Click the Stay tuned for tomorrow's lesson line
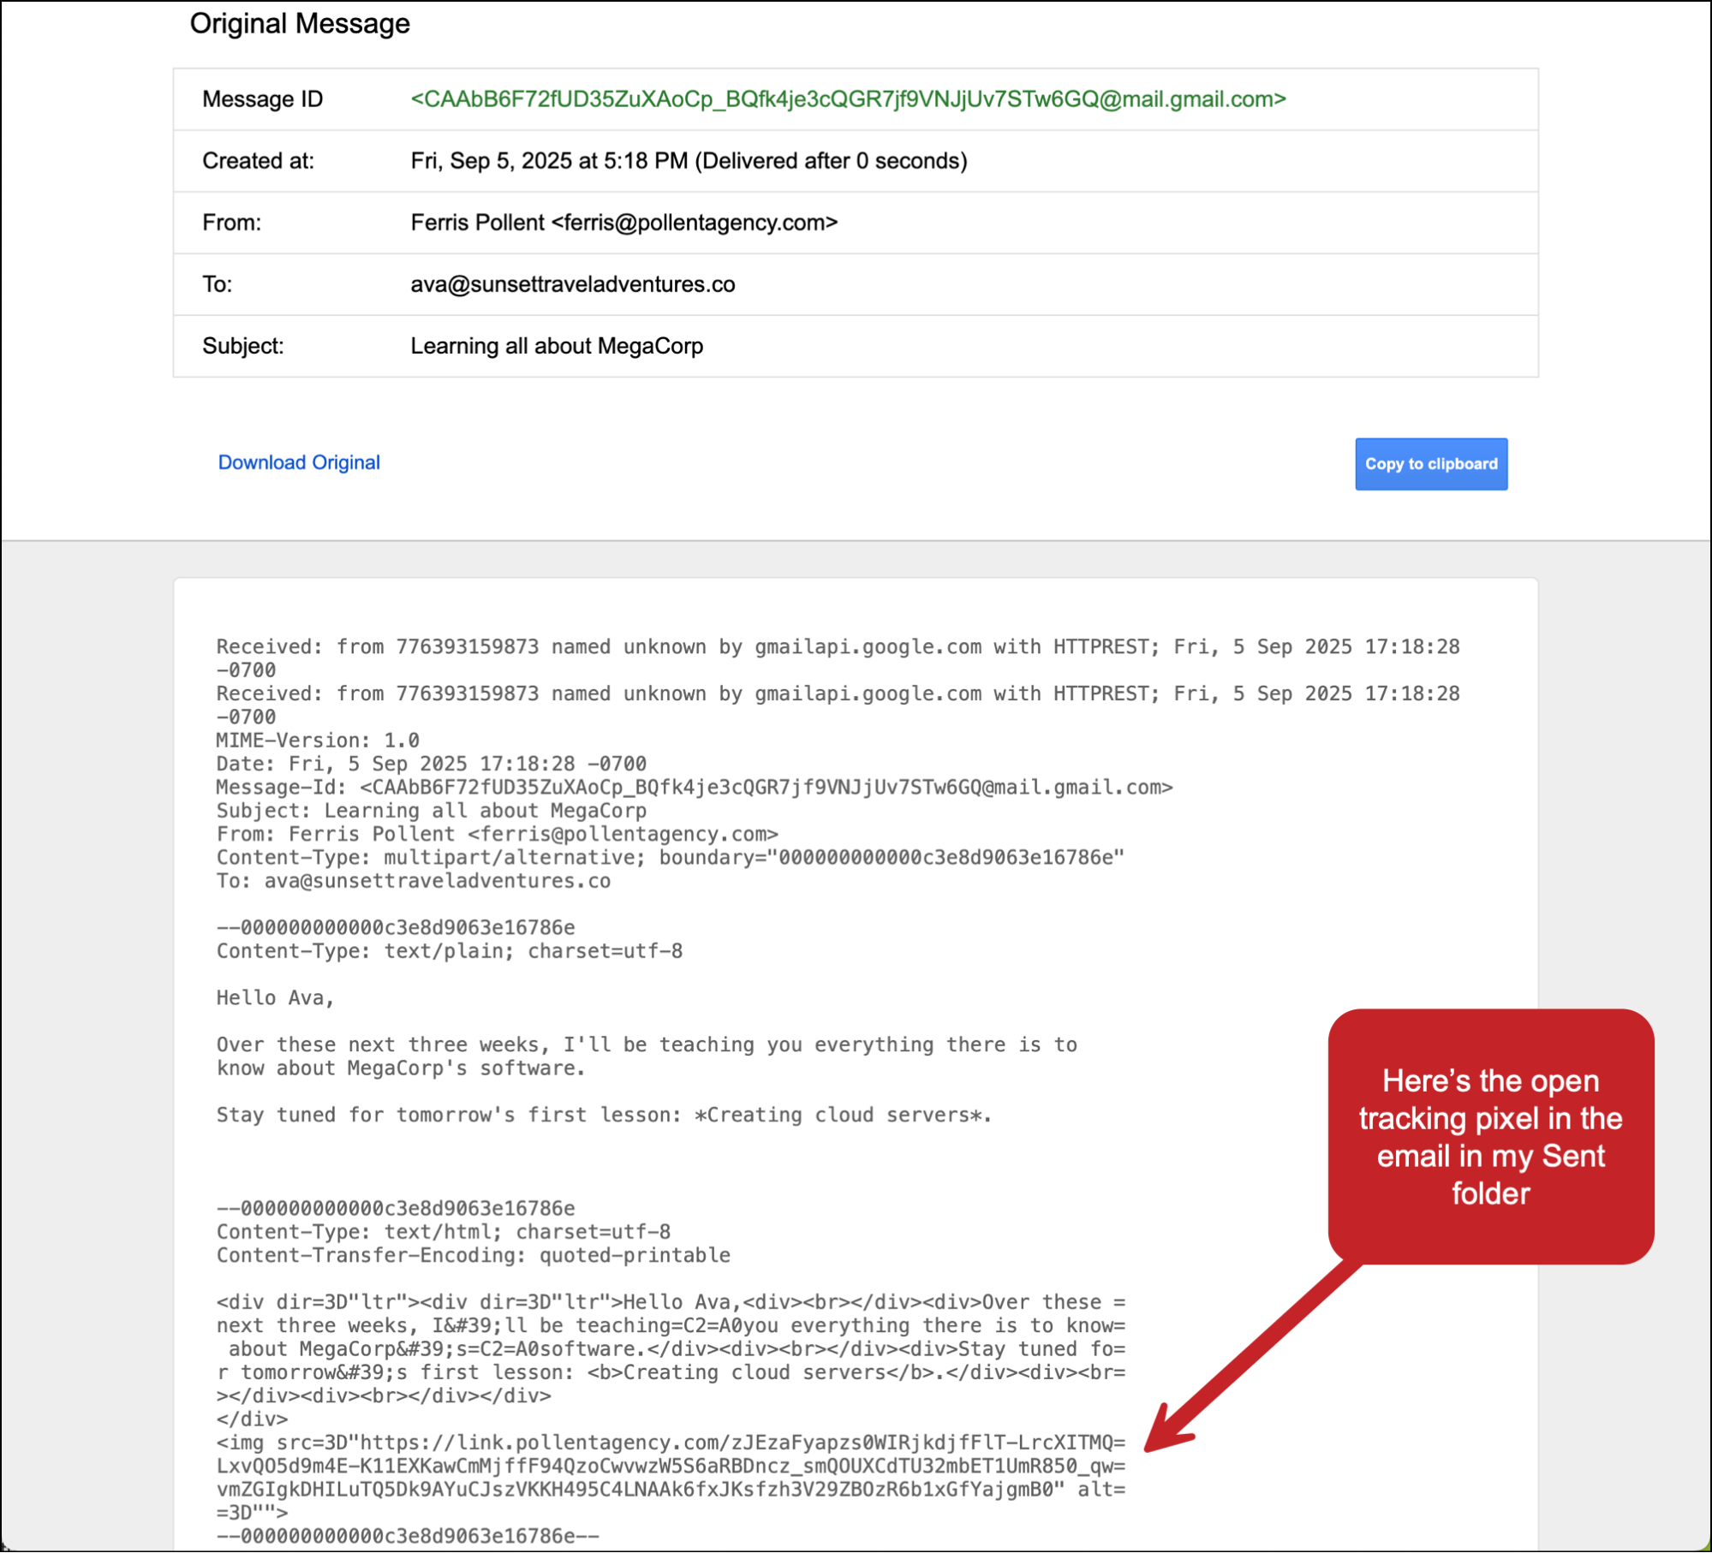Screen dimensions: 1712x1553 click(603, 1116)
